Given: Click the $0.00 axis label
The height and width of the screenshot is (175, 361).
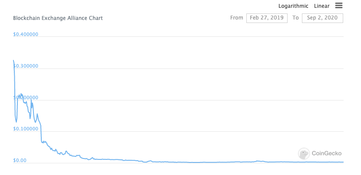Looking at the screenshot, I should point(20,160).
